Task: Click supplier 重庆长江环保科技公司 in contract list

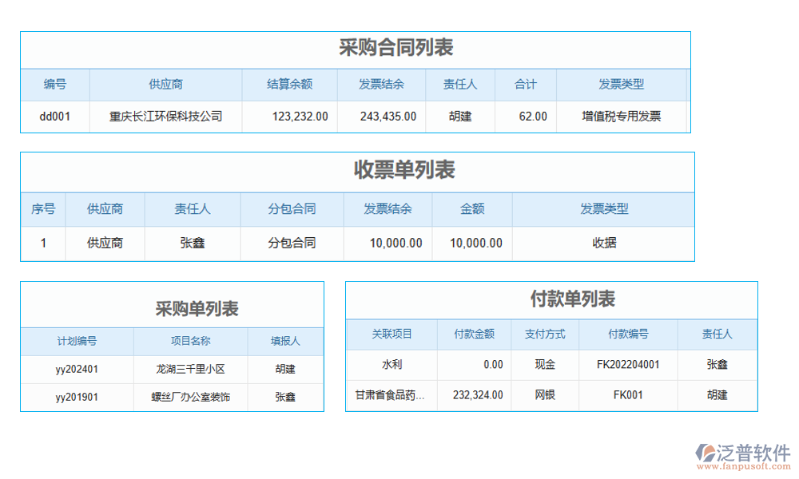Action: coord(165,116)
